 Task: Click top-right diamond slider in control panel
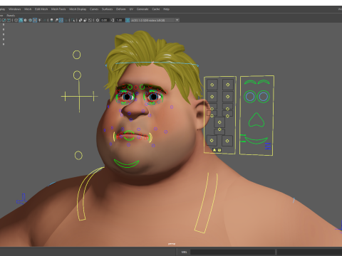tap(228, 85)
